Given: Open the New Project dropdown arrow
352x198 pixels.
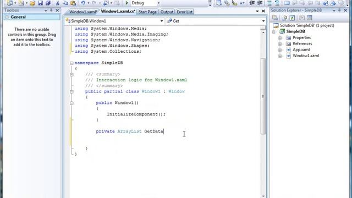Looking at the screenshot, I should pyautogui.click(x=15, y=3).
